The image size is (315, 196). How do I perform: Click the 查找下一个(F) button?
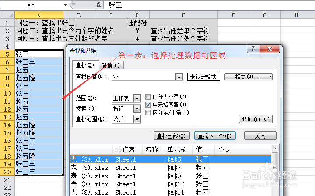click(x=215, y=136)
